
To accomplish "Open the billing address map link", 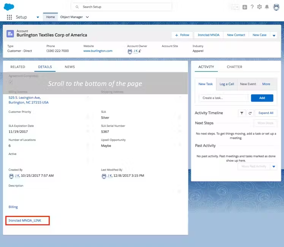I will [29, 100].
